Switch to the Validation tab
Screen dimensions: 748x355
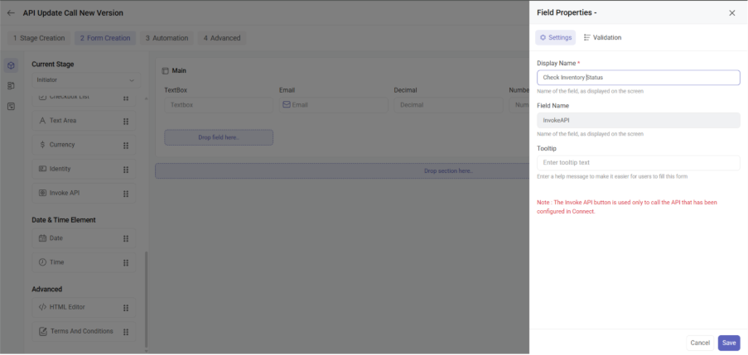pos(602,37)
